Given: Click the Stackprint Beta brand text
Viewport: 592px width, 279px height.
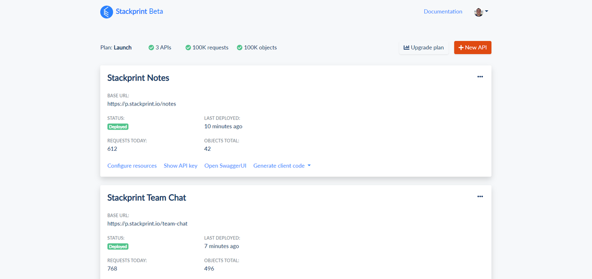Looking at the screenshot, I should 139,11.
